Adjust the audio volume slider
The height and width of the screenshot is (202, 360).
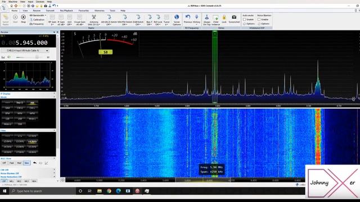30,57
